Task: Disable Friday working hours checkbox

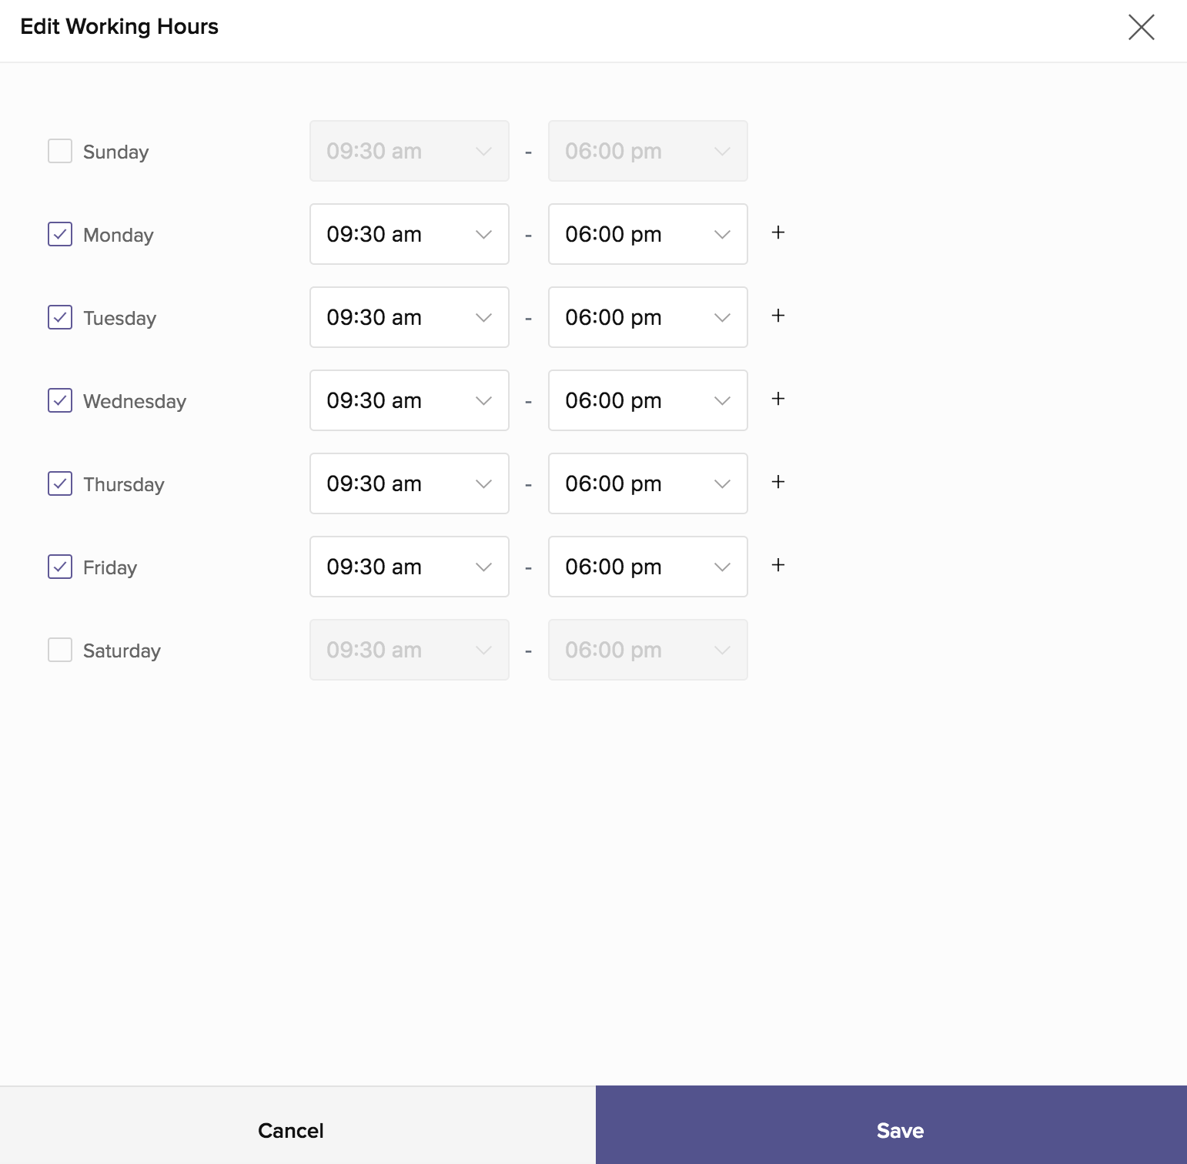Action: [x=60, y=567]
